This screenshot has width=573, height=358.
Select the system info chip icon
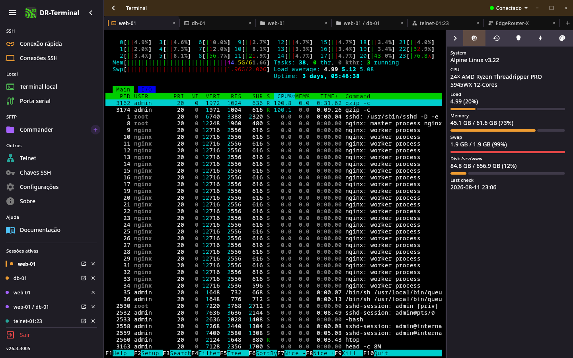tap(474, 38)
